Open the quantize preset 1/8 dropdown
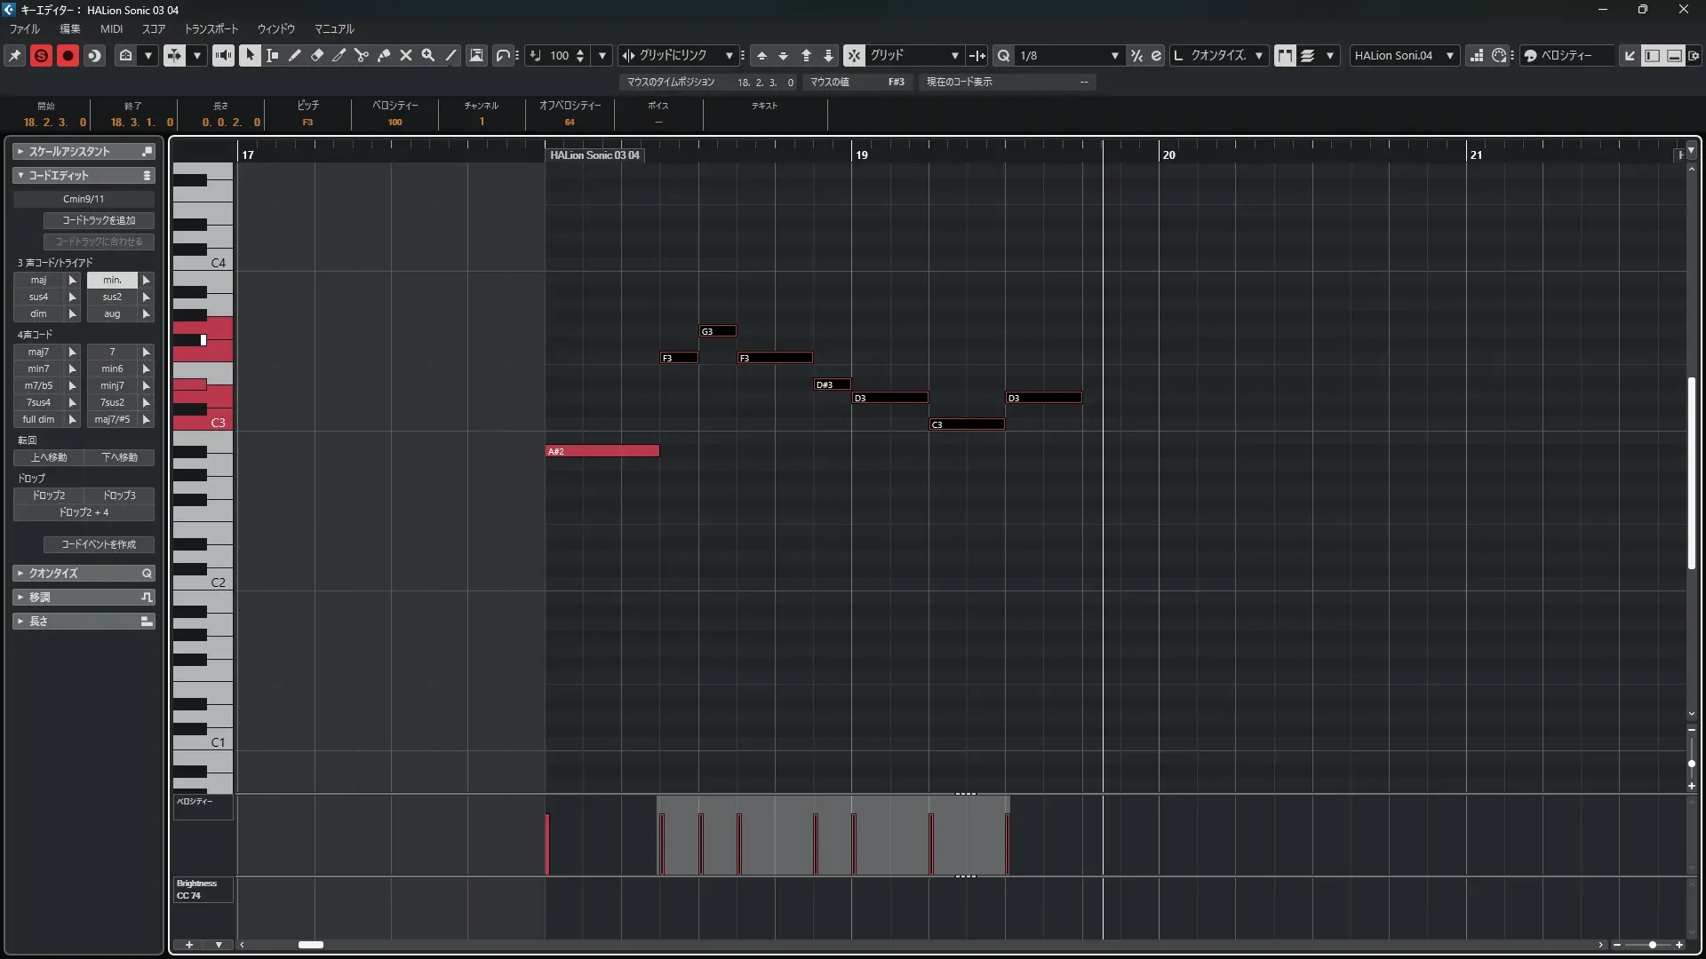Screen dimensions: 1706x959 [x=1066, y=55]
